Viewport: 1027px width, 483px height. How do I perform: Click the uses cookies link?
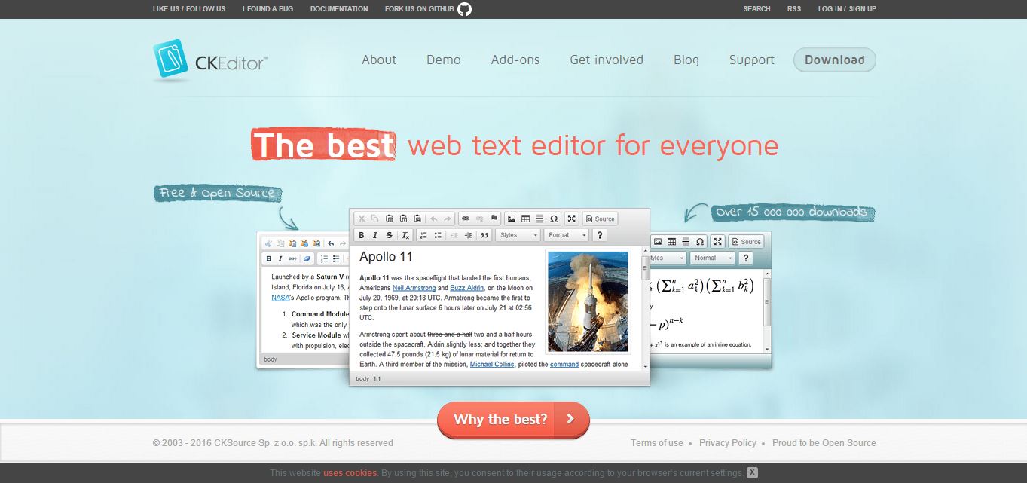(x=350, y=473)
